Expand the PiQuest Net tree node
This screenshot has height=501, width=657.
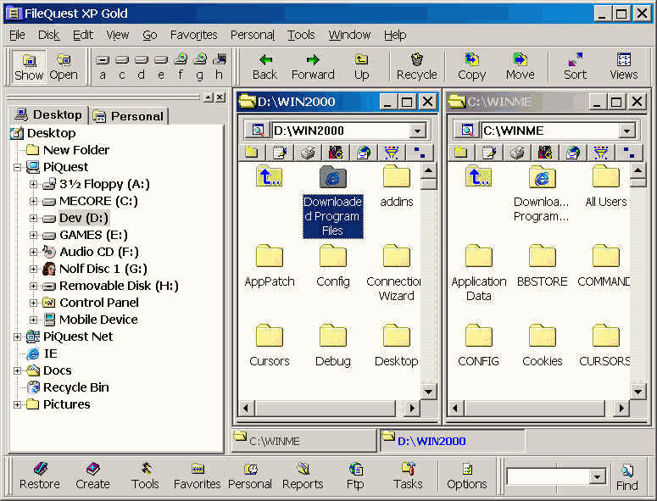[x=17, y=337]
